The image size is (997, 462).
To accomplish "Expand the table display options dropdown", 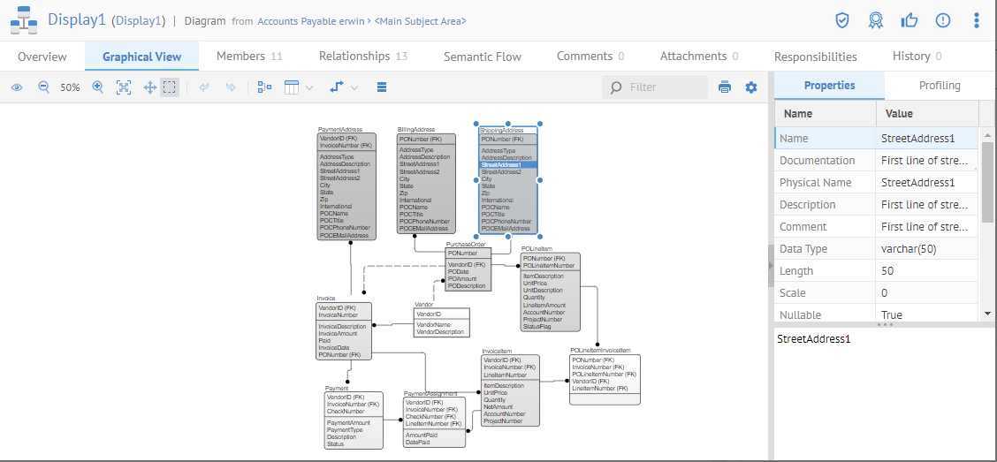I will point(299,87).
